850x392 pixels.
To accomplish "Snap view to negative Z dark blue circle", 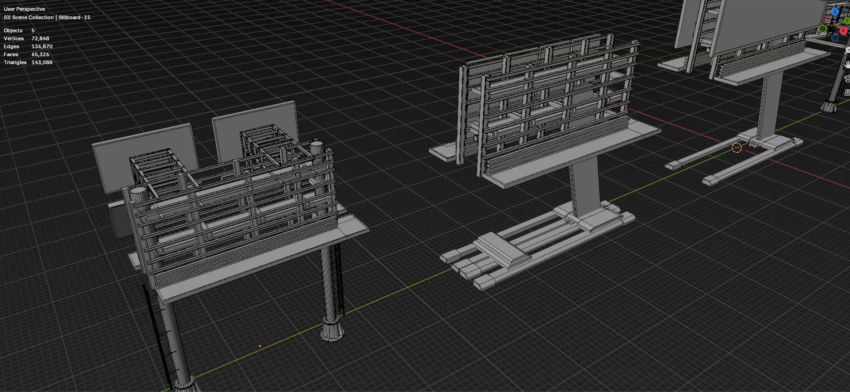I will [835, 38].
